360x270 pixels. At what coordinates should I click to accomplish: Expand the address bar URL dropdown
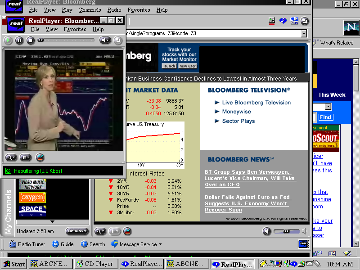click(304, 33)
